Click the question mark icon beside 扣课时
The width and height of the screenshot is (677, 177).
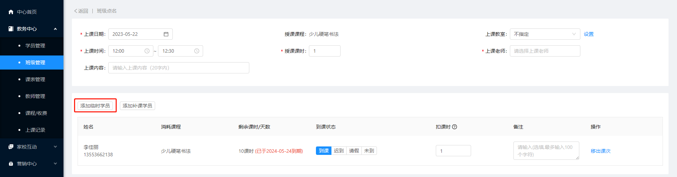tap(455, 127)
